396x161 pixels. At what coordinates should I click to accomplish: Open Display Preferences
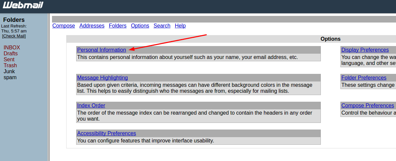tap(365, 50)
